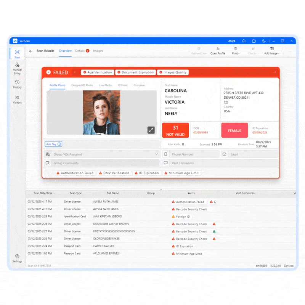Image resolution: width=305 pixels, height=305 pixels.
Task: Click the Authentication Failed alert tag
Action: click(x=75, y=173)
